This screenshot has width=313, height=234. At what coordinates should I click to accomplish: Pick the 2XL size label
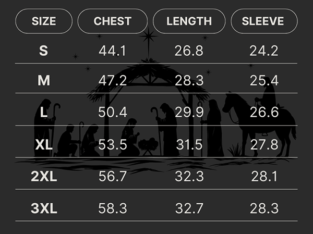coord(44,176)
